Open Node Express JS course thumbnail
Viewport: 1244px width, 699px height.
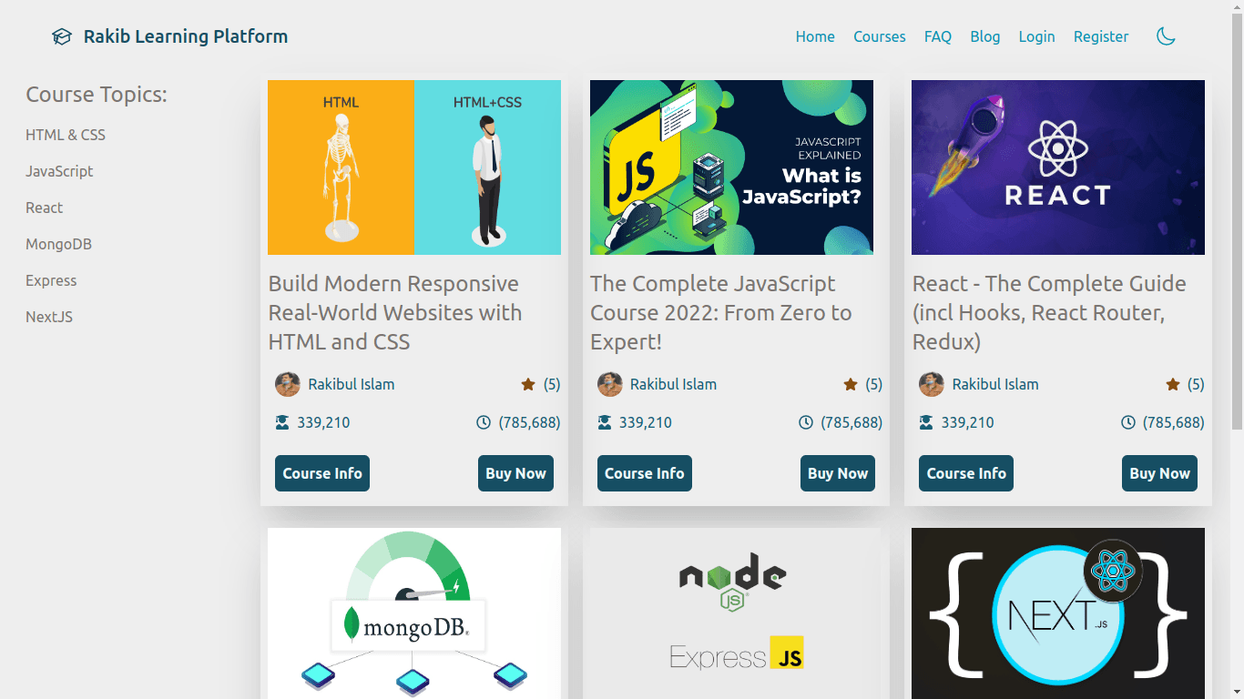736,613
